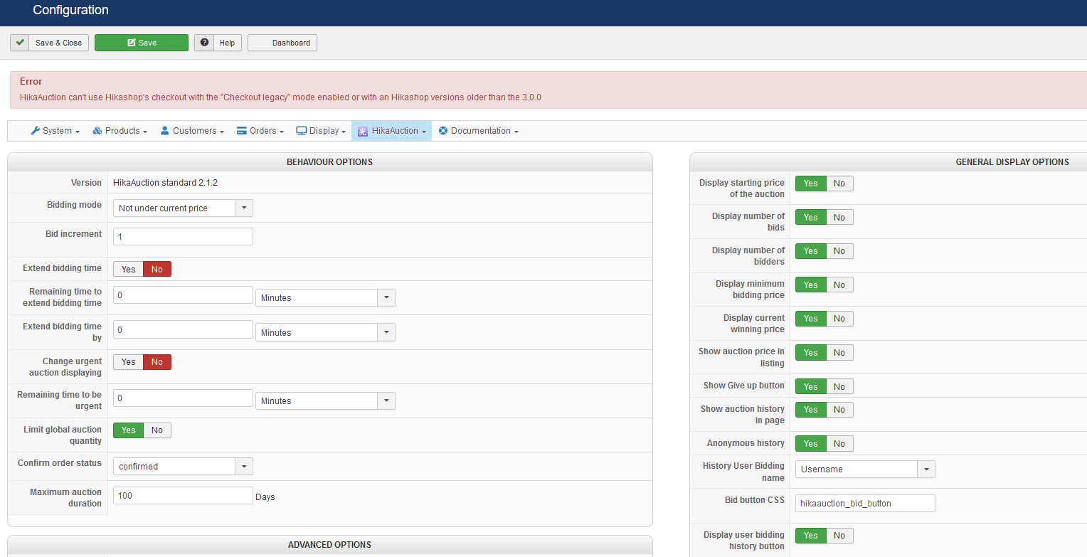The height and width of the screenshot is (557, 1087).
Task: Enable Change urgent auction displaying with Yes
Action: pos(128,362)
